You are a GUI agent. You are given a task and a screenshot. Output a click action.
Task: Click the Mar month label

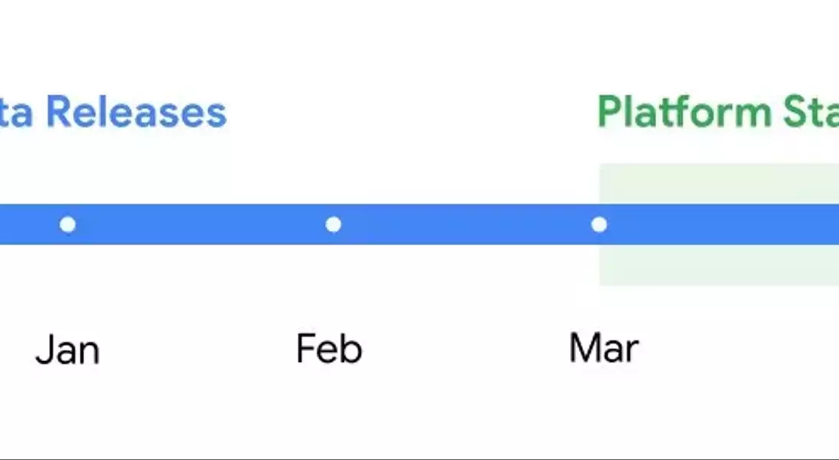[x=604, y=349]
